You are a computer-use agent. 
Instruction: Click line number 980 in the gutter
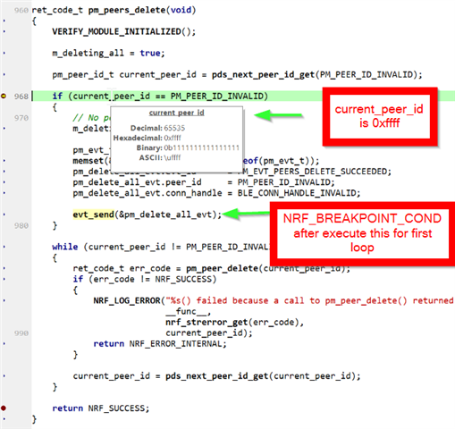coord(21,225)
